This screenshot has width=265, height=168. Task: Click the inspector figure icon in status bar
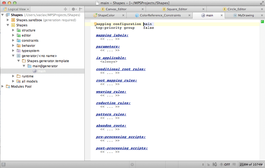pyautogui.click(x=214, y=165)
